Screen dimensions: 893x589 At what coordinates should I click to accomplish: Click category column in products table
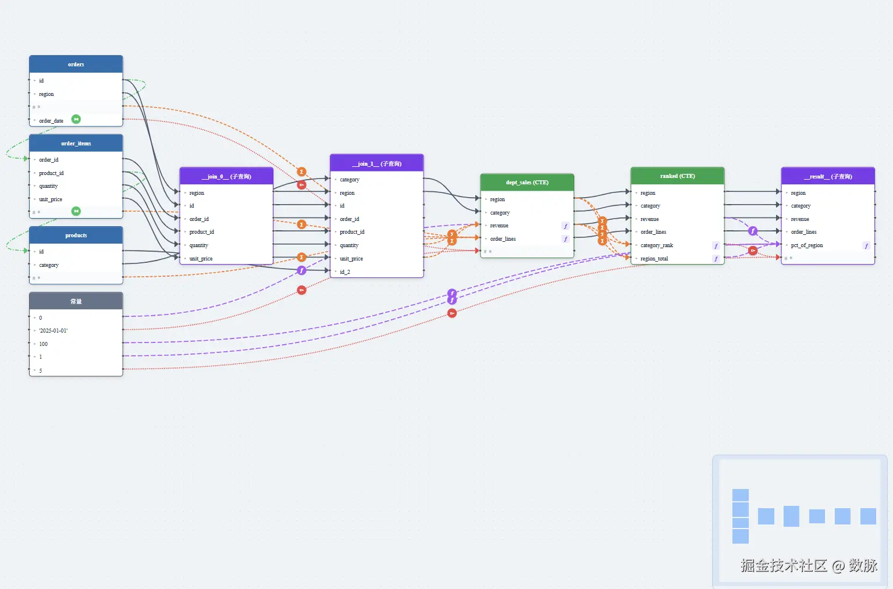pos(76,265)
